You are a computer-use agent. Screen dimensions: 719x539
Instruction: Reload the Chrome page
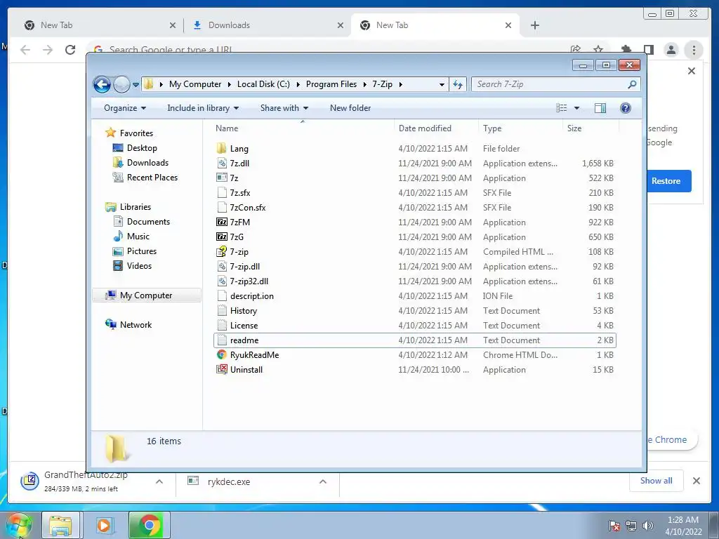(70, 50)
